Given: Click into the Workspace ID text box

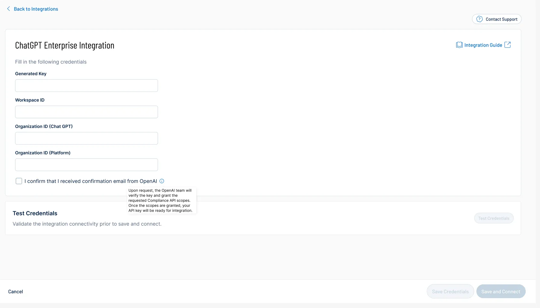Looking at the screenshot, I should 86,112.
